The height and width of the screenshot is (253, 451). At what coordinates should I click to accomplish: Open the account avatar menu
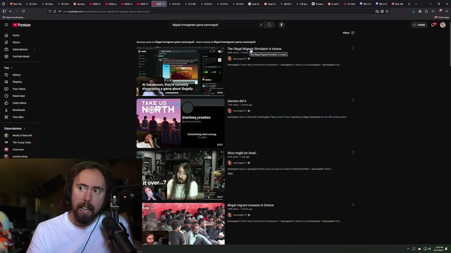coord(443,25)
